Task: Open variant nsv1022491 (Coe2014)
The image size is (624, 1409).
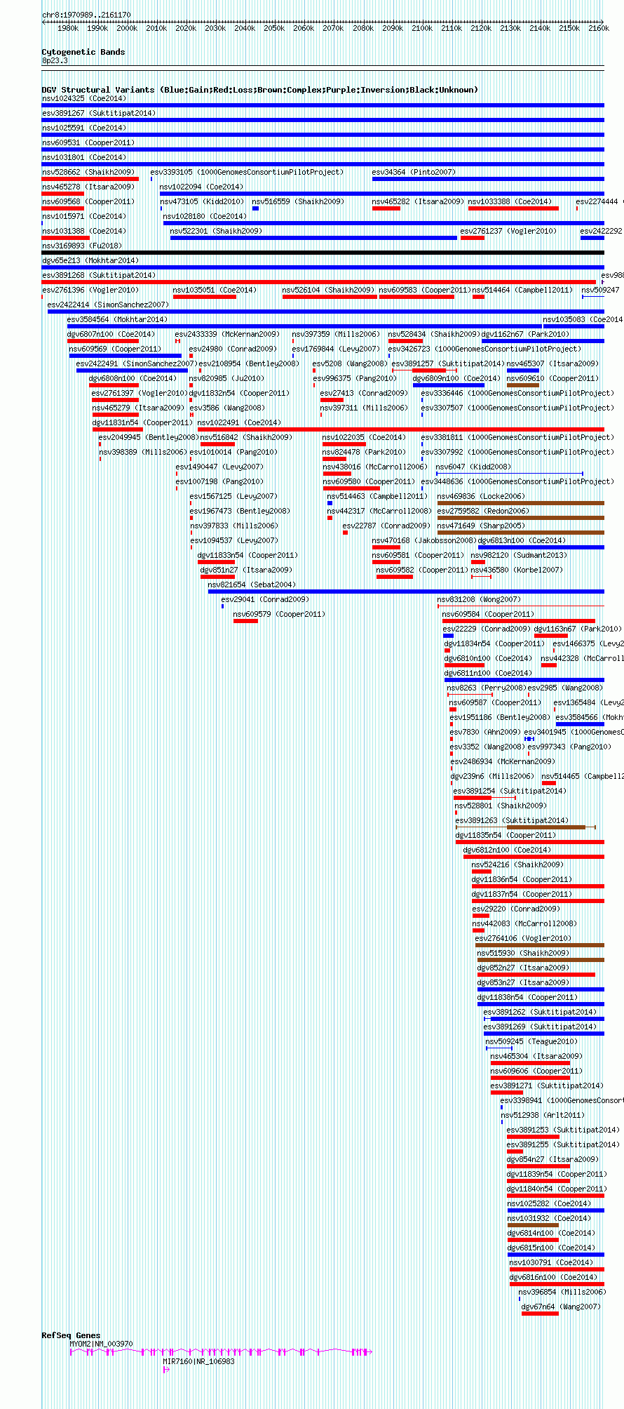Action: tap(239, 422)
